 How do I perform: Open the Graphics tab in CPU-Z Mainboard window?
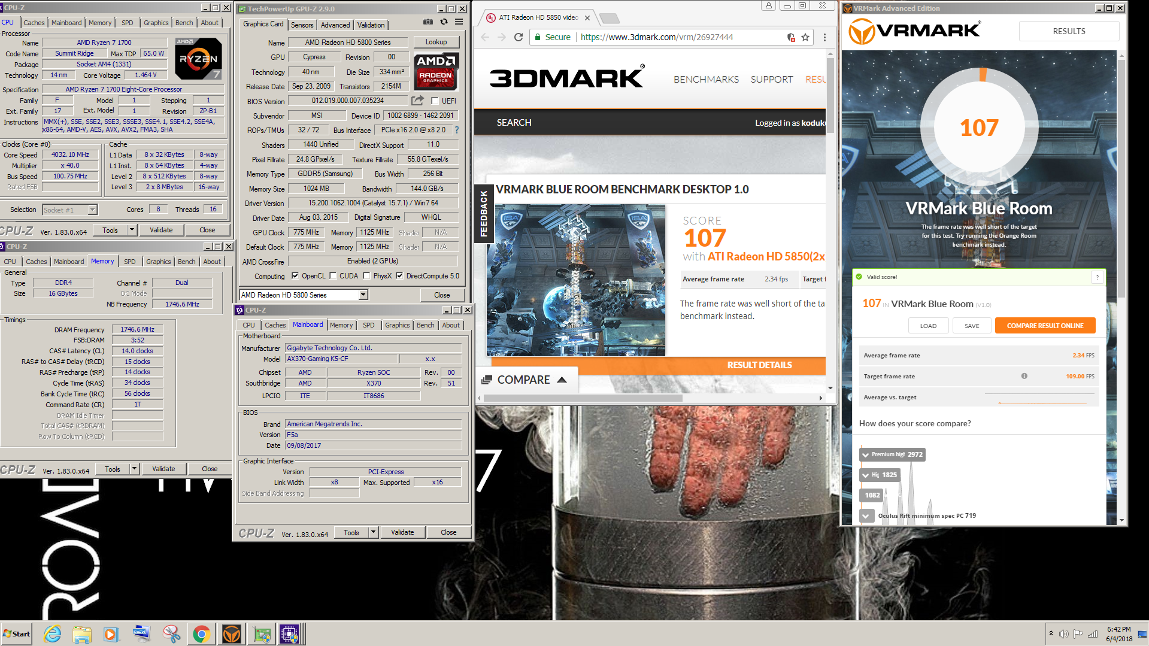(398, 325)
